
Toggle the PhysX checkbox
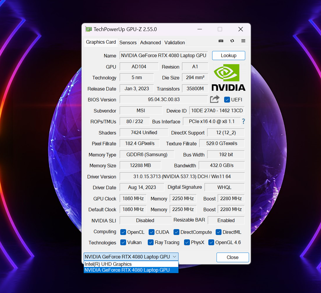[x=187, y=242]
